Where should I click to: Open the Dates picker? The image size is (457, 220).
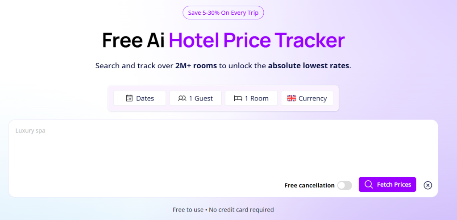point(140,98)
